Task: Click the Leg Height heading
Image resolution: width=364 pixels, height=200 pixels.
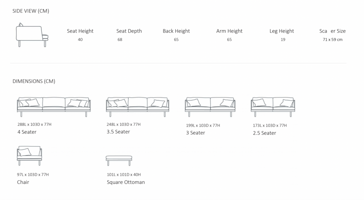Action: coord(282,31)
